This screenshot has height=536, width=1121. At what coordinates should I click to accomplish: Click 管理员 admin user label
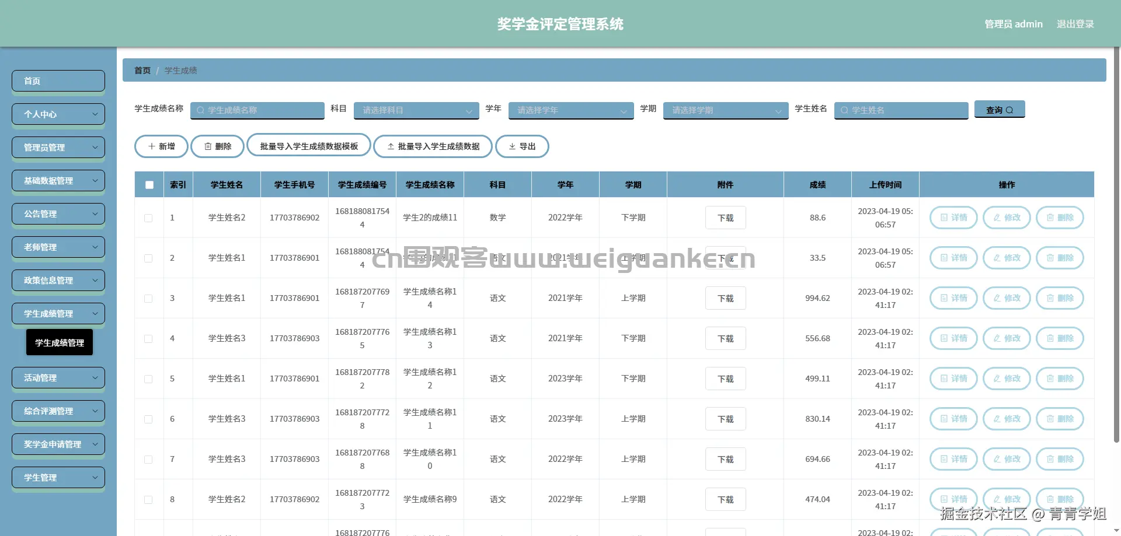[1014, 24]
